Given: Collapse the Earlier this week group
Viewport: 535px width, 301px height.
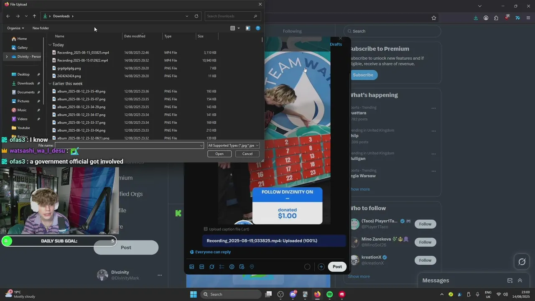Looking at the screenshot, I should coord(50,84).
